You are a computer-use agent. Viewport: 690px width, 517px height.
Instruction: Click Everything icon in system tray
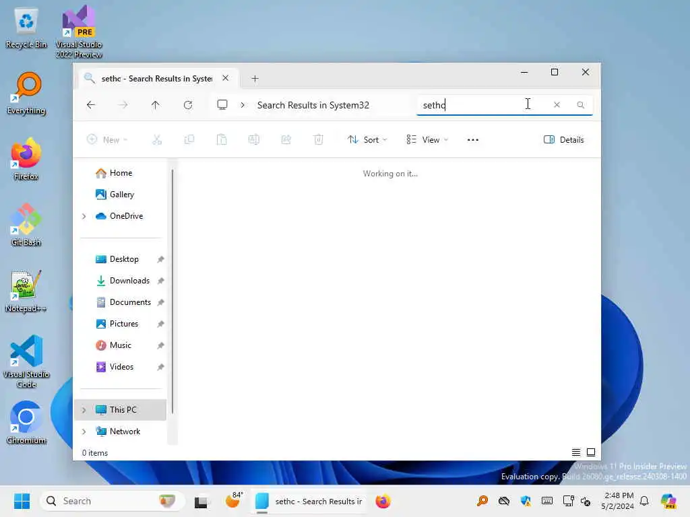click(x=482, y=501)
